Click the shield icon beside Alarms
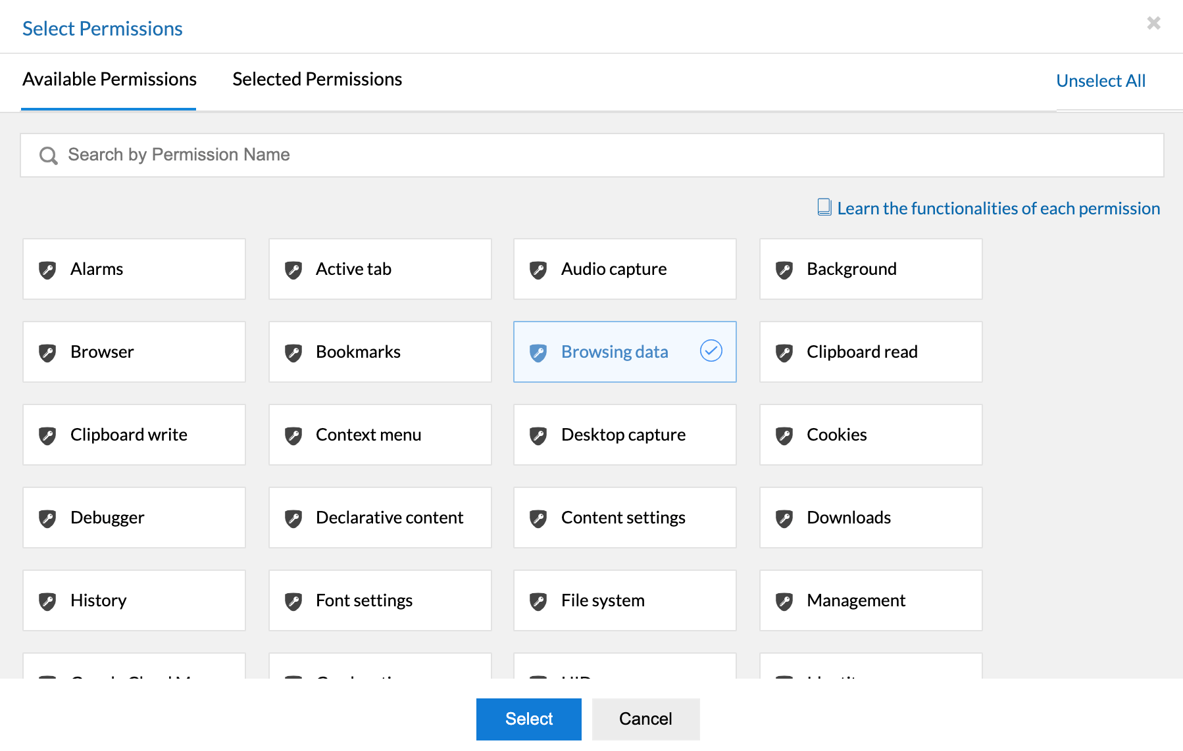 47,270
